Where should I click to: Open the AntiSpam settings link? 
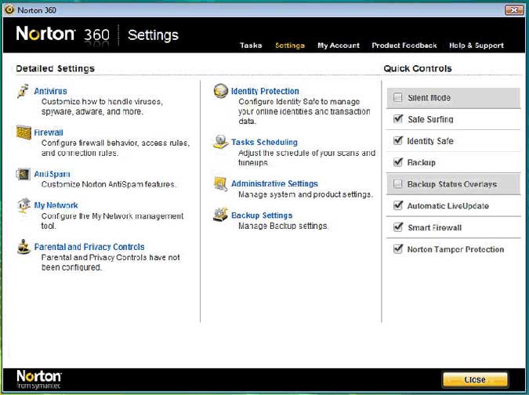click(x=52, y=174)
